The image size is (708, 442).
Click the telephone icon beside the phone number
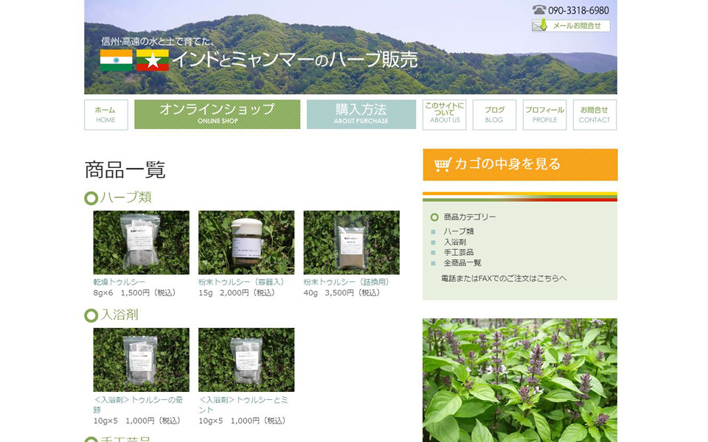(x=538, y=10)
